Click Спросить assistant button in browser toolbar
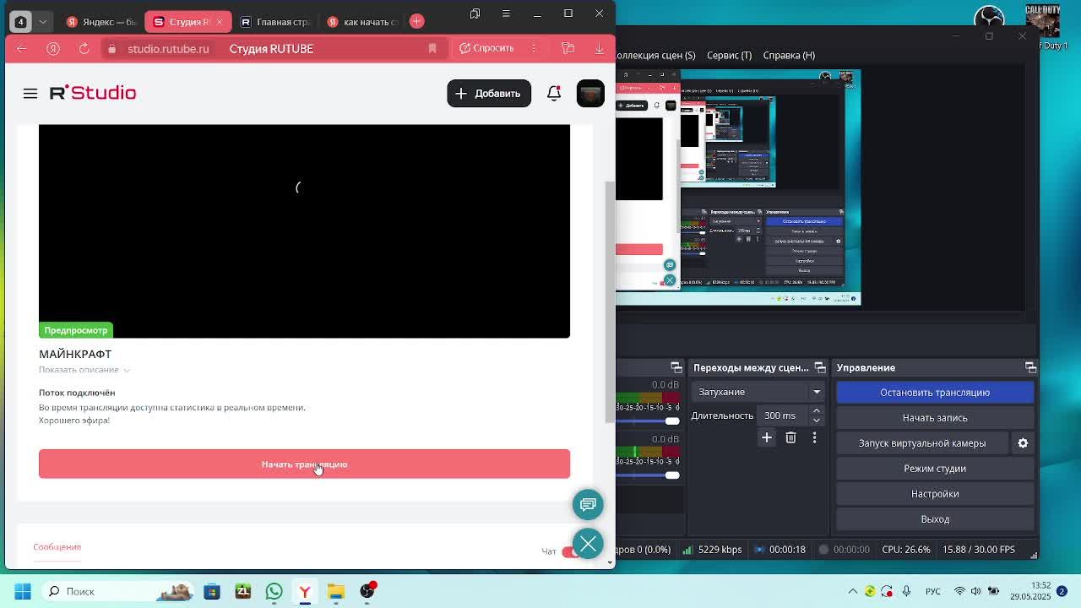Viewport: 1081px width, 608px height. coord(486,48)
